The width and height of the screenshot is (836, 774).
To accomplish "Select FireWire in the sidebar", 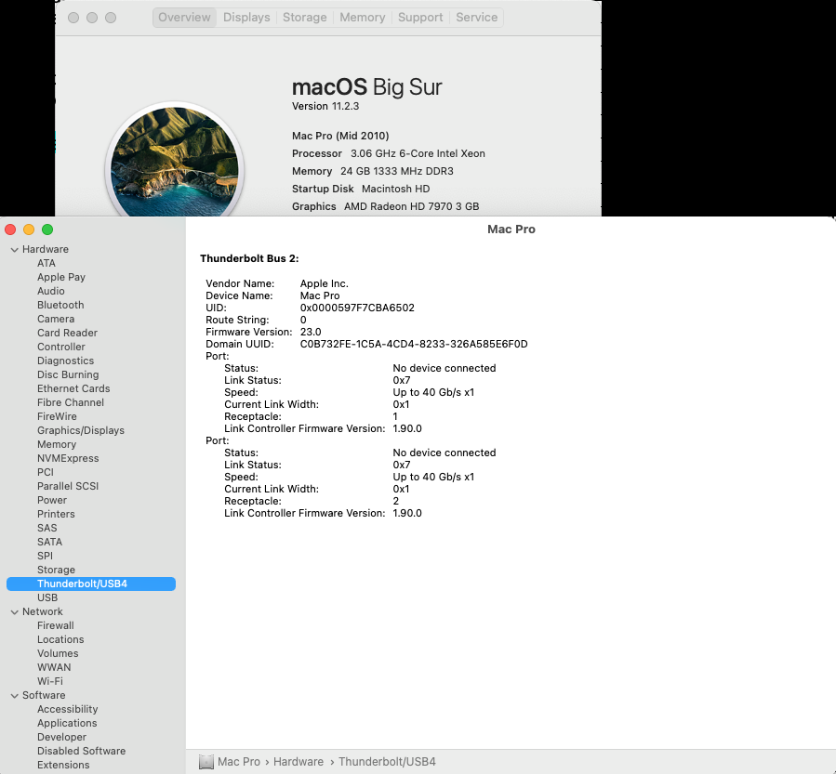I will click(57, 416).
